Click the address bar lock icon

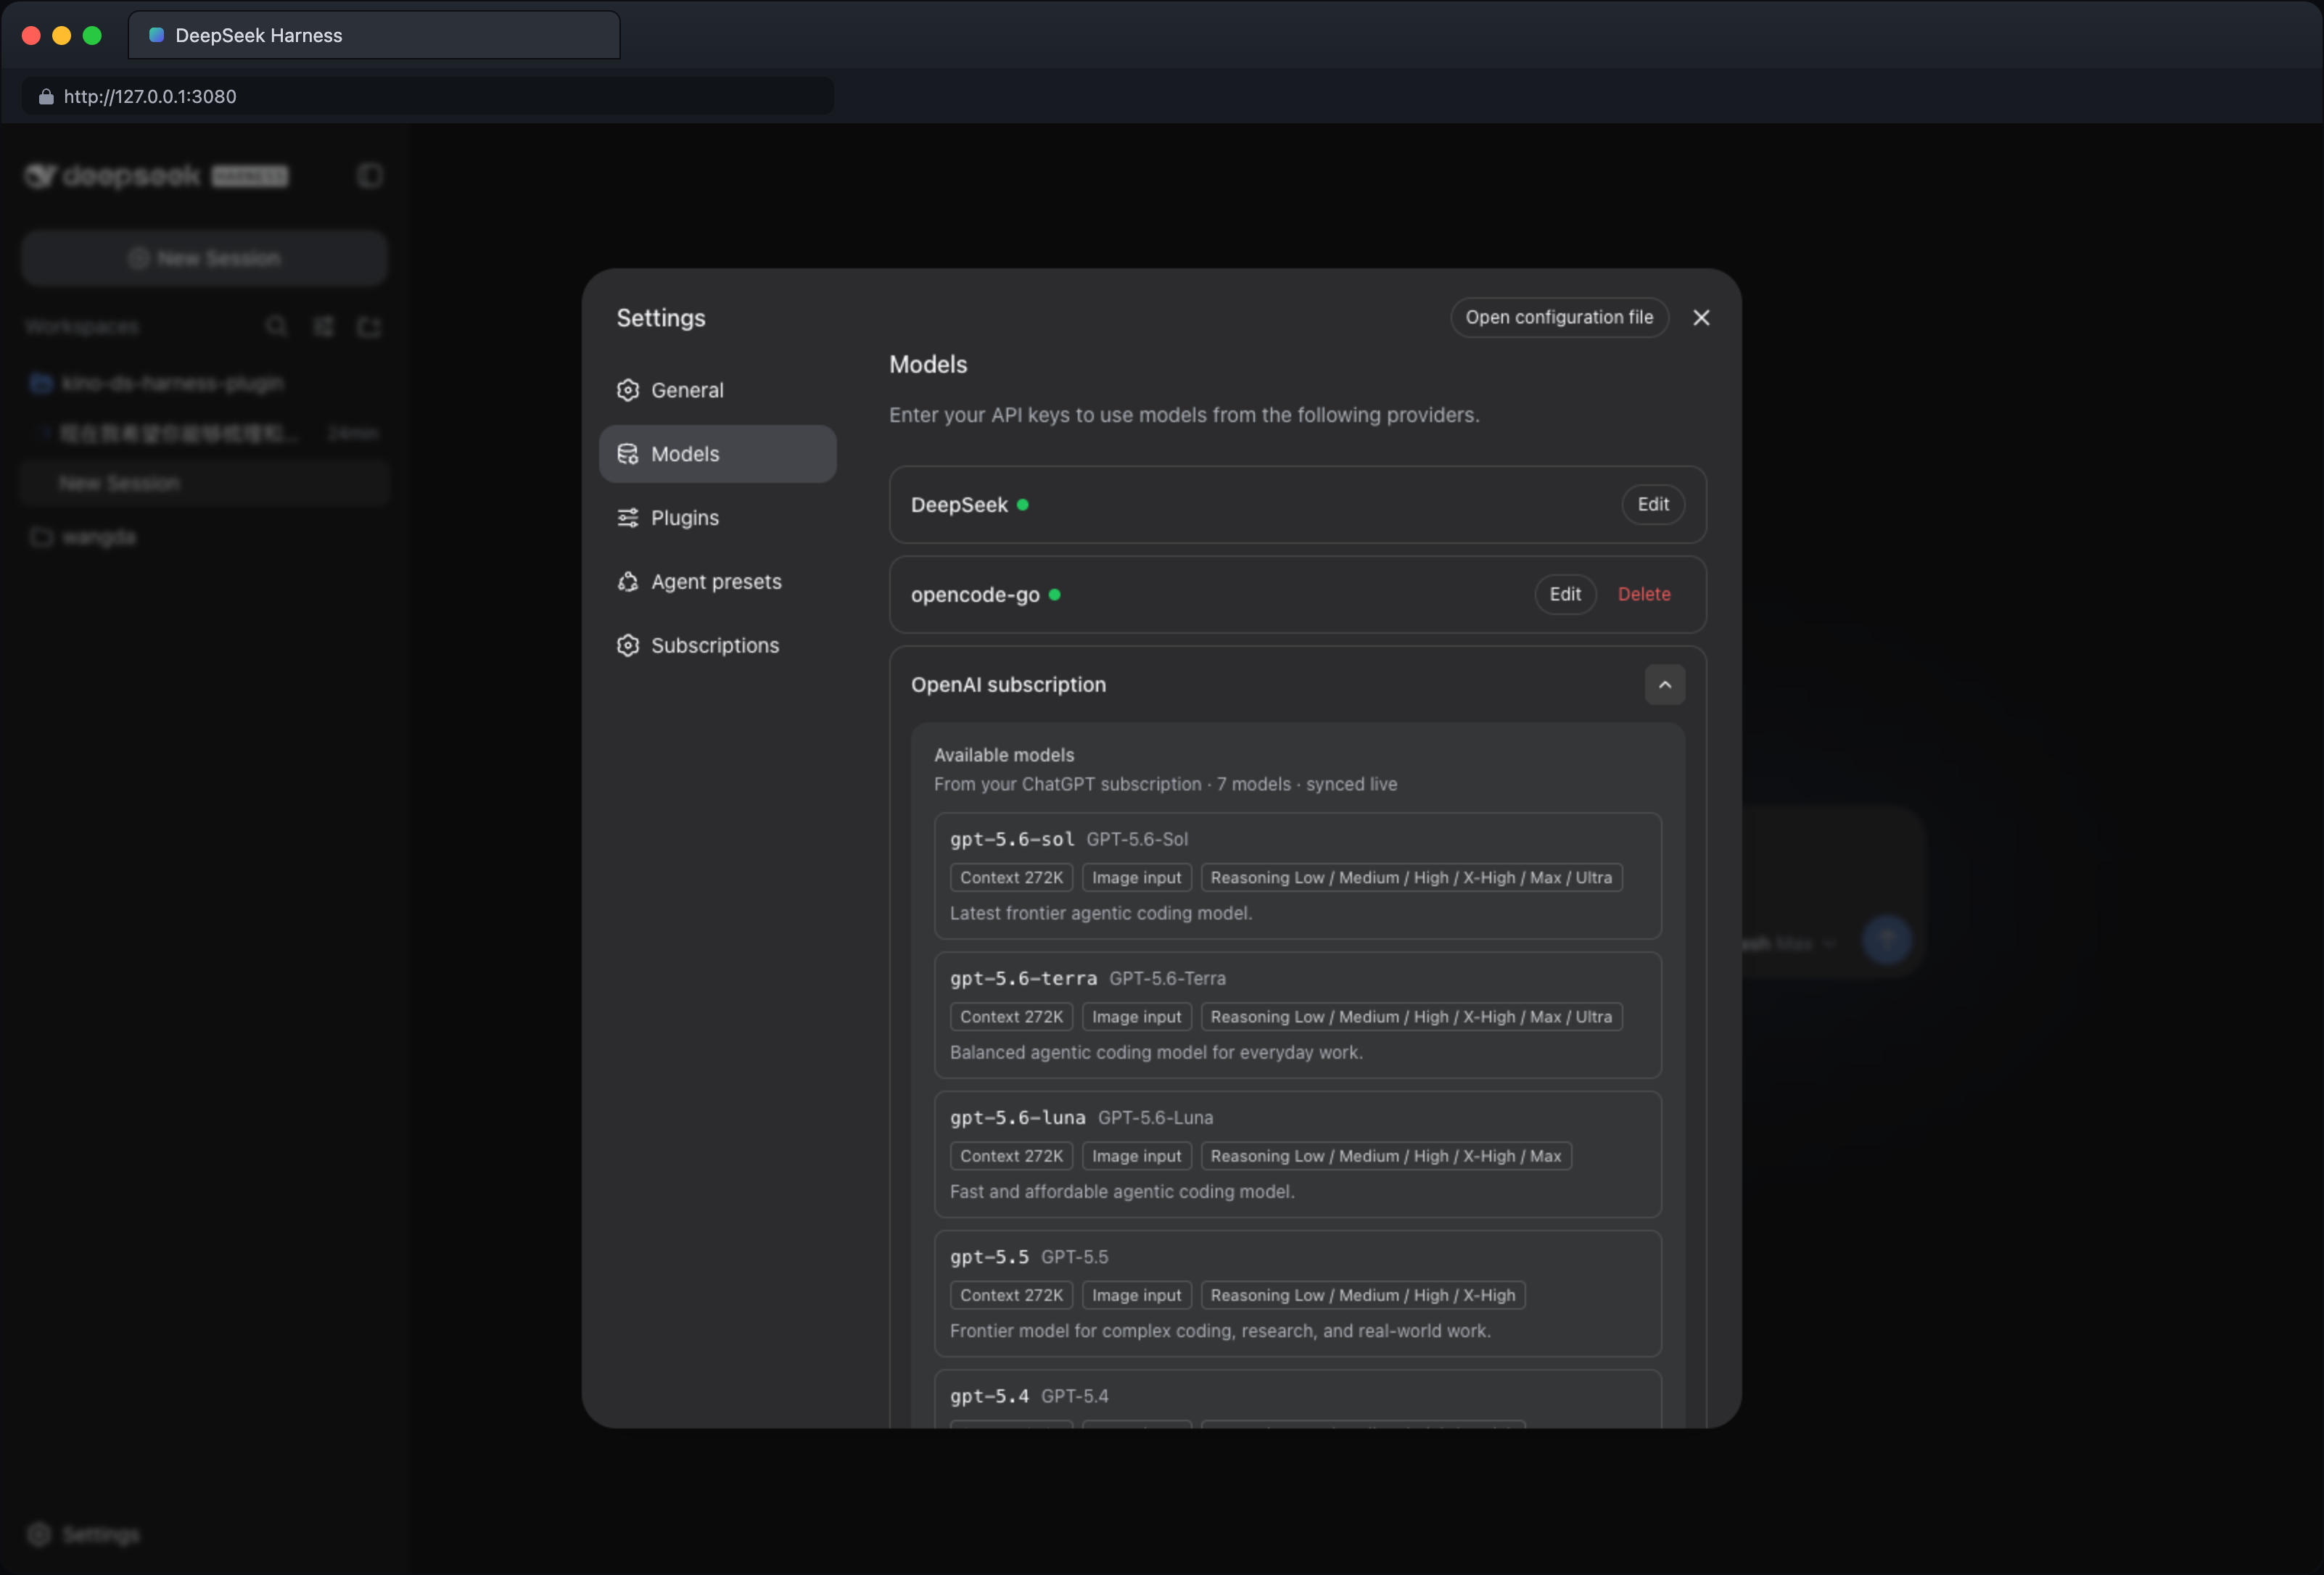click(46, 96)
